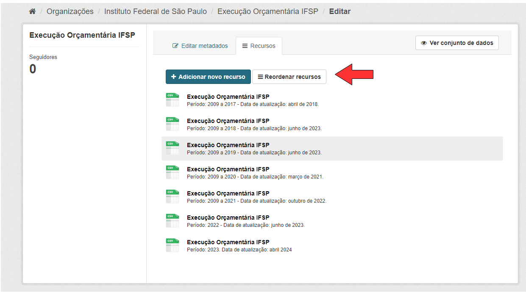The image size is (526, 293).
Task: Click CSV icon for 2009 a 2019 resource
Action: click(173, 148)
